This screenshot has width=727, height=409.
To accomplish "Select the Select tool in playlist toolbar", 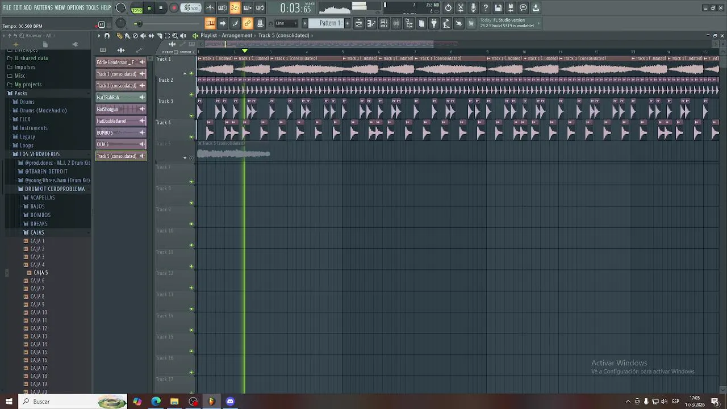I will click(167, 35).
